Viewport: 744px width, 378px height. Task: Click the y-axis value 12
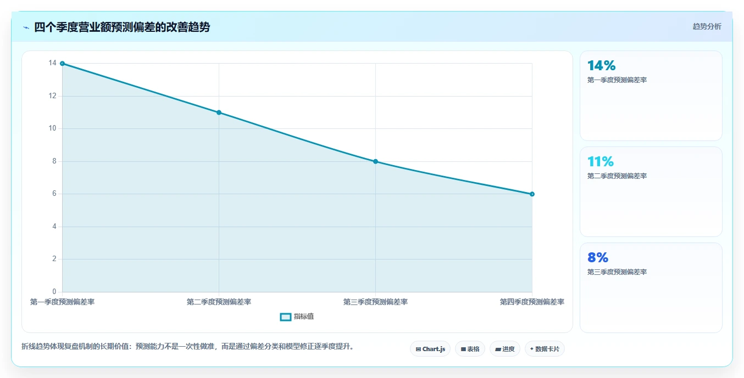[x=52, y=96]
